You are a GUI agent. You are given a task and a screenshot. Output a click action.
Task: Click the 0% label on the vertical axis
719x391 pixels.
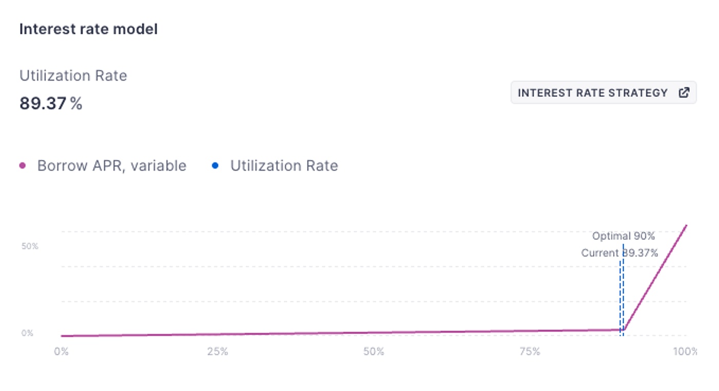(27, 333)
